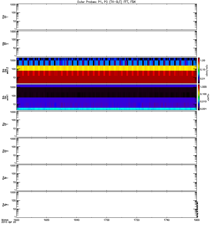Select the black band in the scm1 spectrogram
The image size is (213, 228).
pyautogui.click(x=107, y=92)
